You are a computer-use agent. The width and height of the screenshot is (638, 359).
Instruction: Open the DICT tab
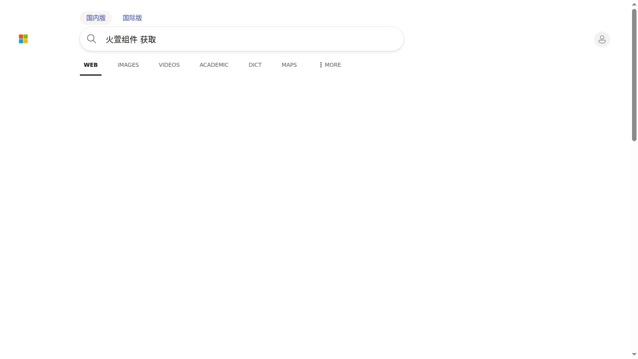point(255,65)
